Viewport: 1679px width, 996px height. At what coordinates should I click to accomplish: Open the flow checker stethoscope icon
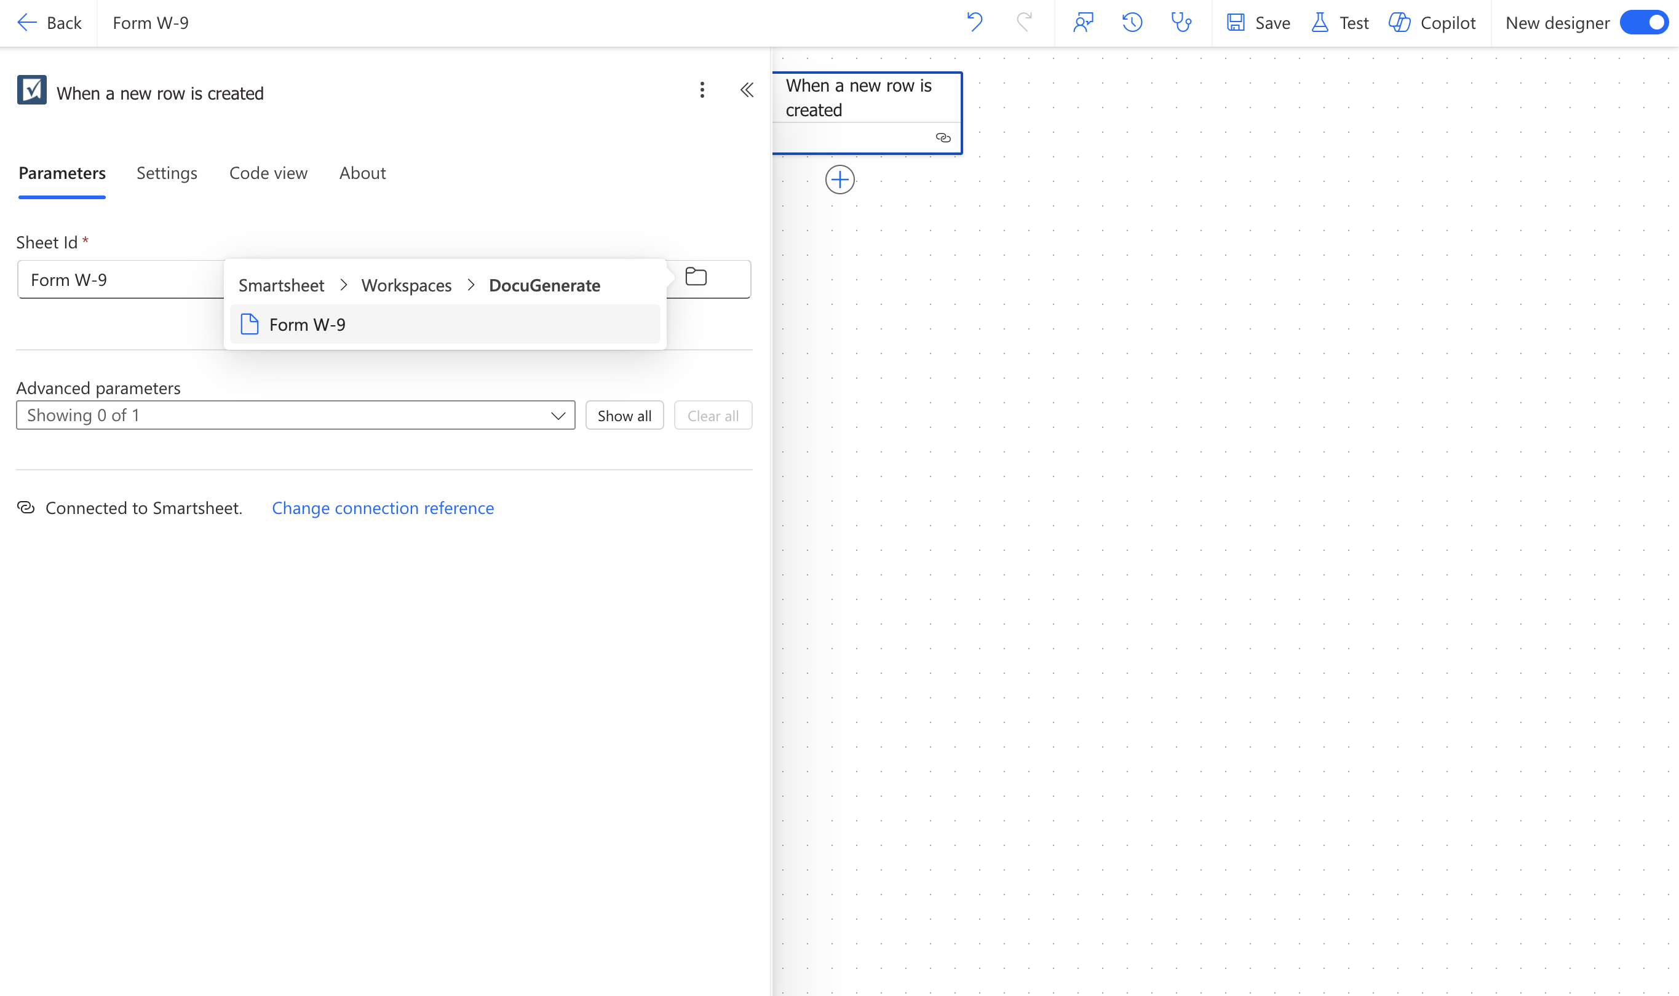tap(1181, 23)
